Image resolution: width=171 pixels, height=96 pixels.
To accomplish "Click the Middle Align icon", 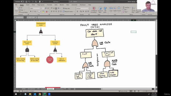I will 54,8.
